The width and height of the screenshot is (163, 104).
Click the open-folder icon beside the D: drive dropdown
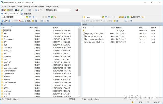tap(27, 17)
